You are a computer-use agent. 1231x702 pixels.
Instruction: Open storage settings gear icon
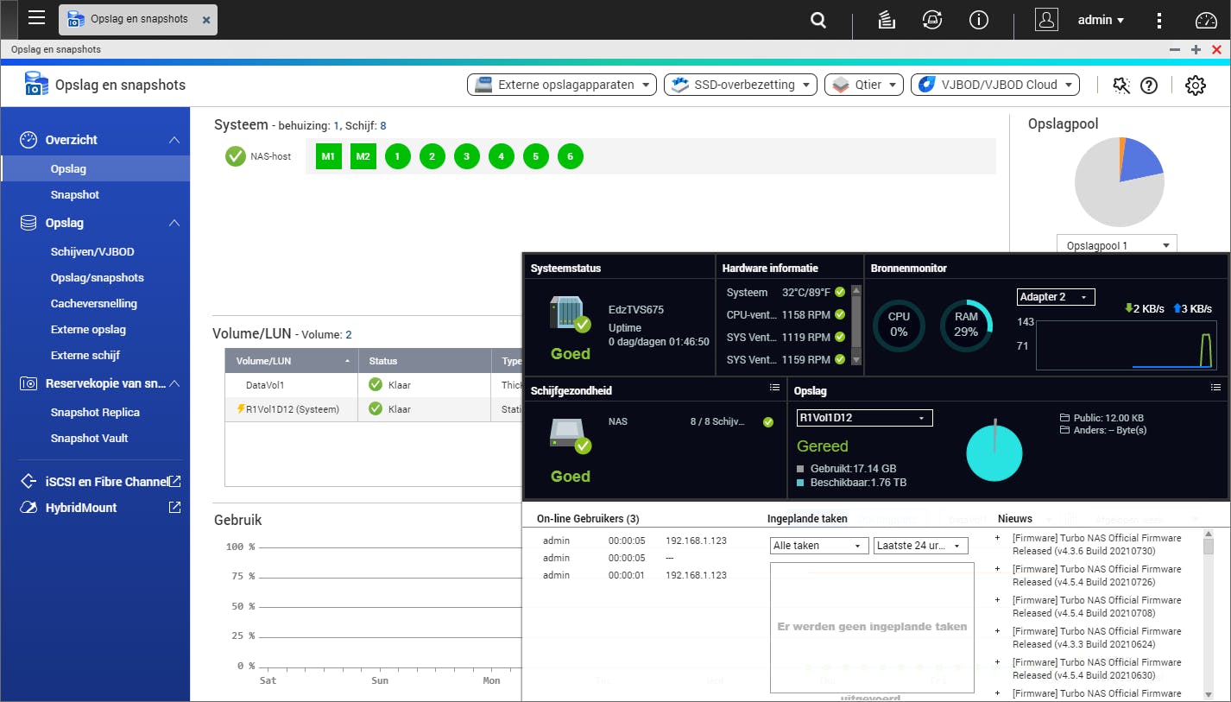[1195, 85]
